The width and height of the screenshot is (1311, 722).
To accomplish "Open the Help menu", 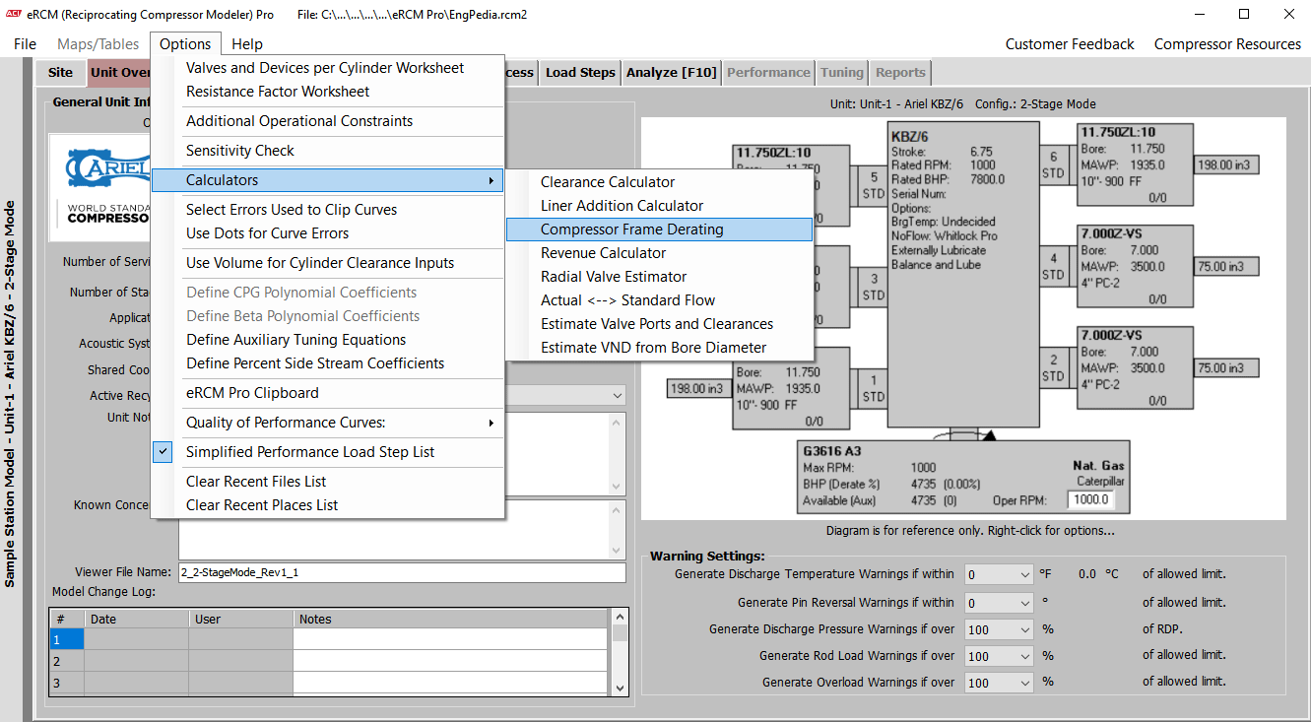I will pyautogui.click(x=247, y=44).
